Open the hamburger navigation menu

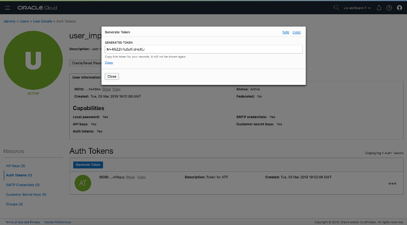point(7,8)
